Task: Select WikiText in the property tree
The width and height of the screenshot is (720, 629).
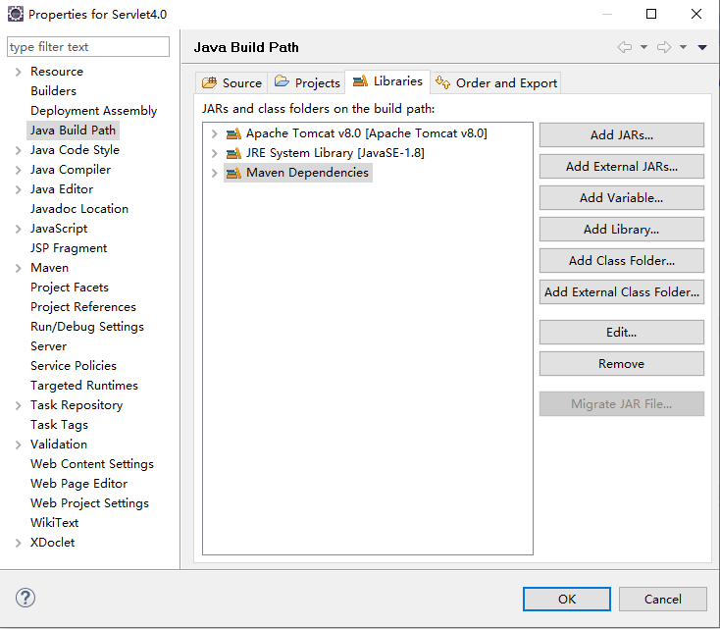Action: (54, 523)
